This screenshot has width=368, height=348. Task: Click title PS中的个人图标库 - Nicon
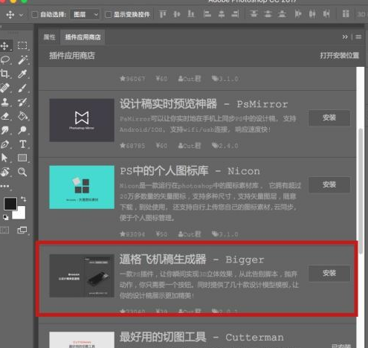(190, 171)
